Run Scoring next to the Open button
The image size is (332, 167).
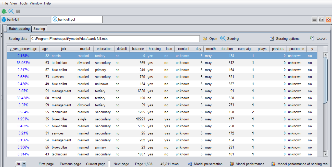click(x=229, y=39)
